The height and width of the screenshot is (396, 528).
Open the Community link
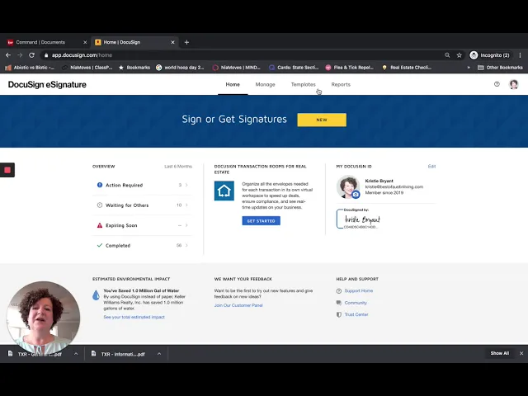point(356,303)
